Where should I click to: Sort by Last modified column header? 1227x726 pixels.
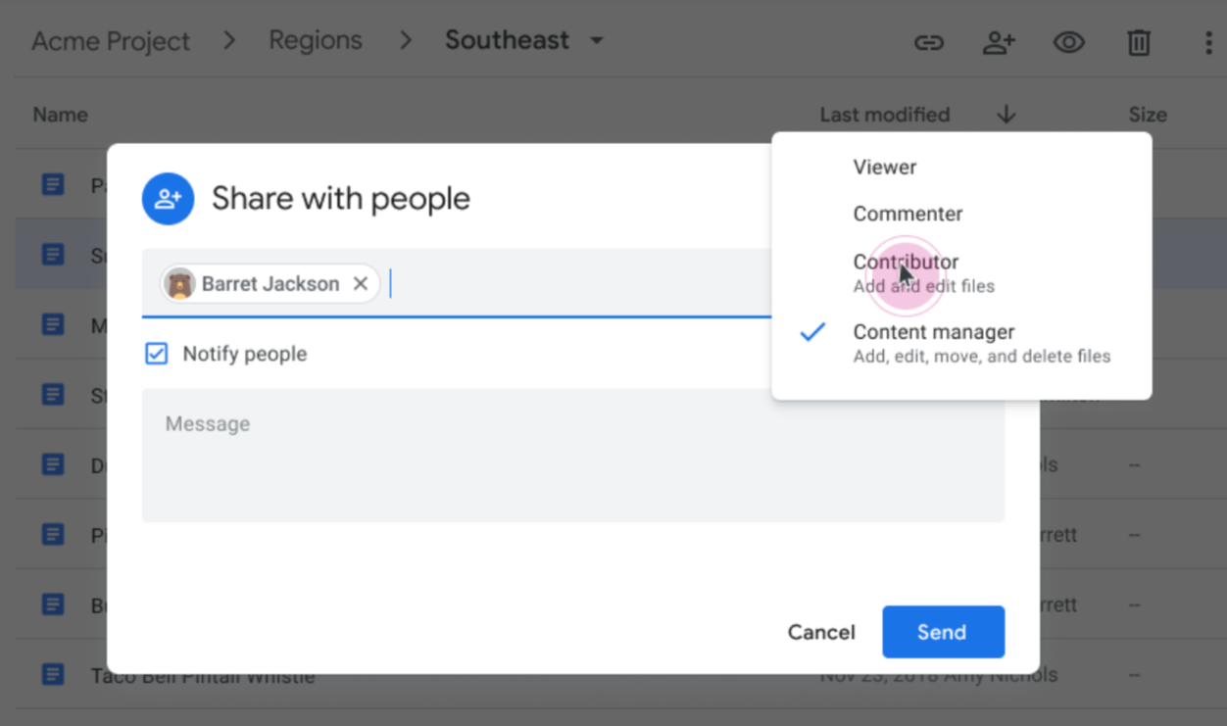click(884, 115)
